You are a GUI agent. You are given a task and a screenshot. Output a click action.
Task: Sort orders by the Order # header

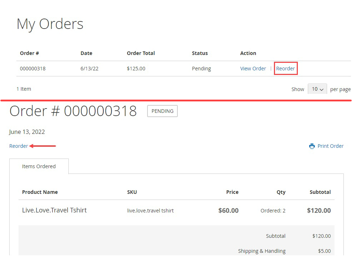[30, 53]
